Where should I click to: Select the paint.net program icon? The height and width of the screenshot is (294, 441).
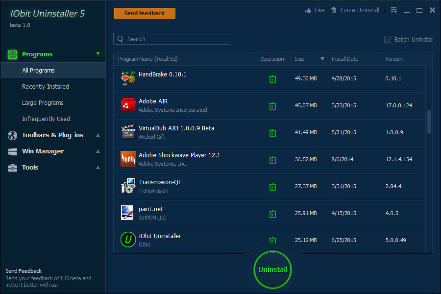127,213
